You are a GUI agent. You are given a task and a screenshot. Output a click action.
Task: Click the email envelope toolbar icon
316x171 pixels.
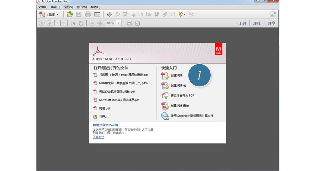click(x=97, y=14)
